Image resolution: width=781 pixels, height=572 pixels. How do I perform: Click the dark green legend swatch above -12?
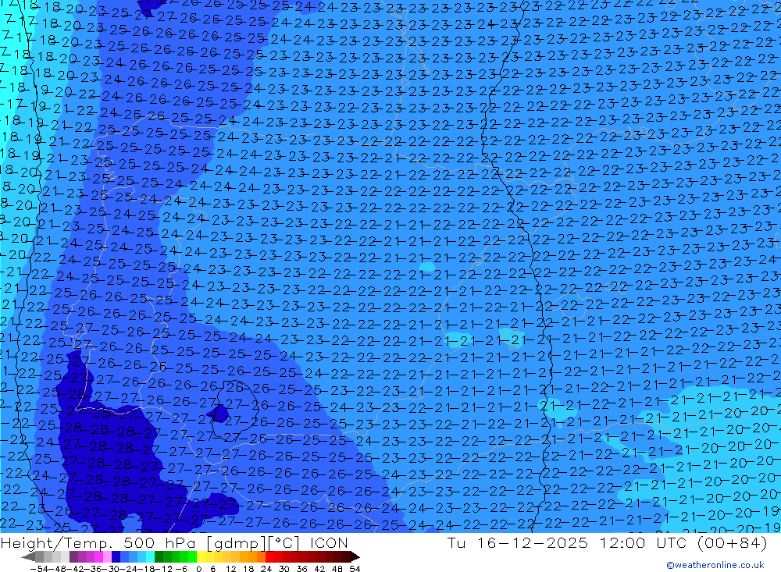coord(159,556)
